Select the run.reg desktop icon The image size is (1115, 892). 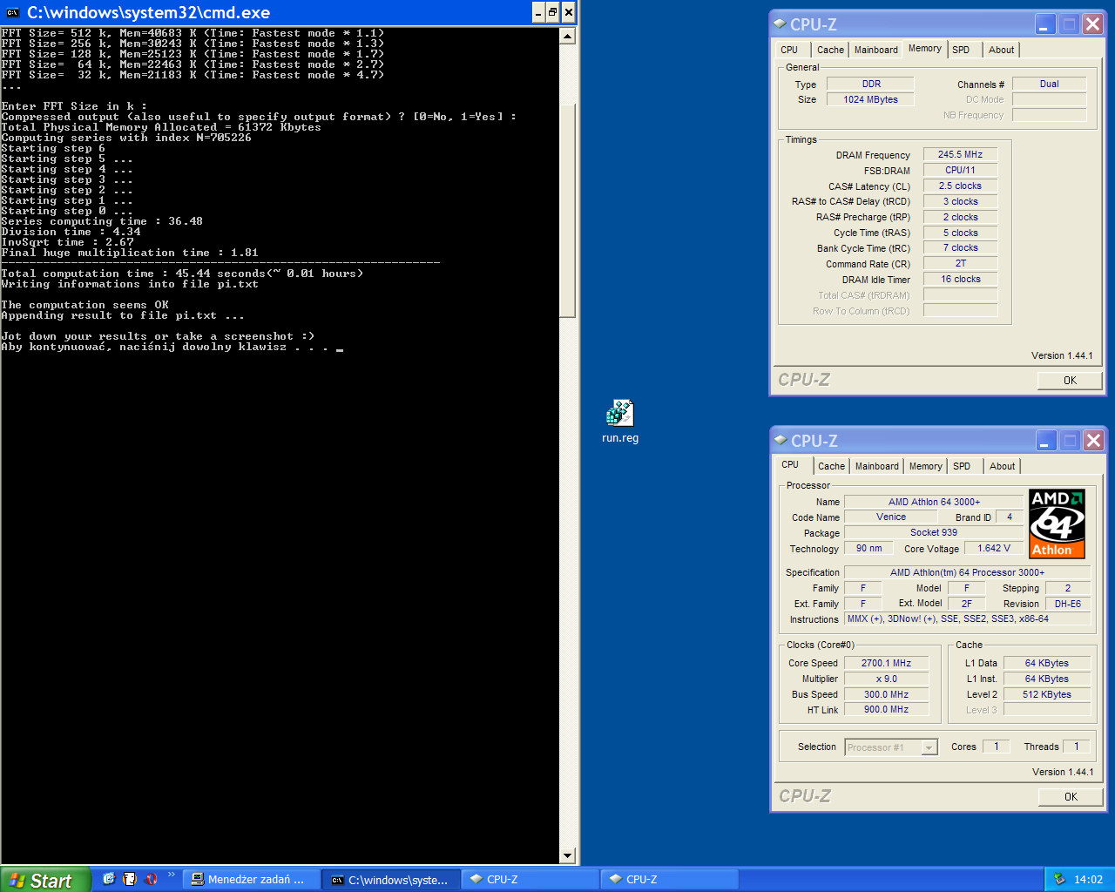620,422
